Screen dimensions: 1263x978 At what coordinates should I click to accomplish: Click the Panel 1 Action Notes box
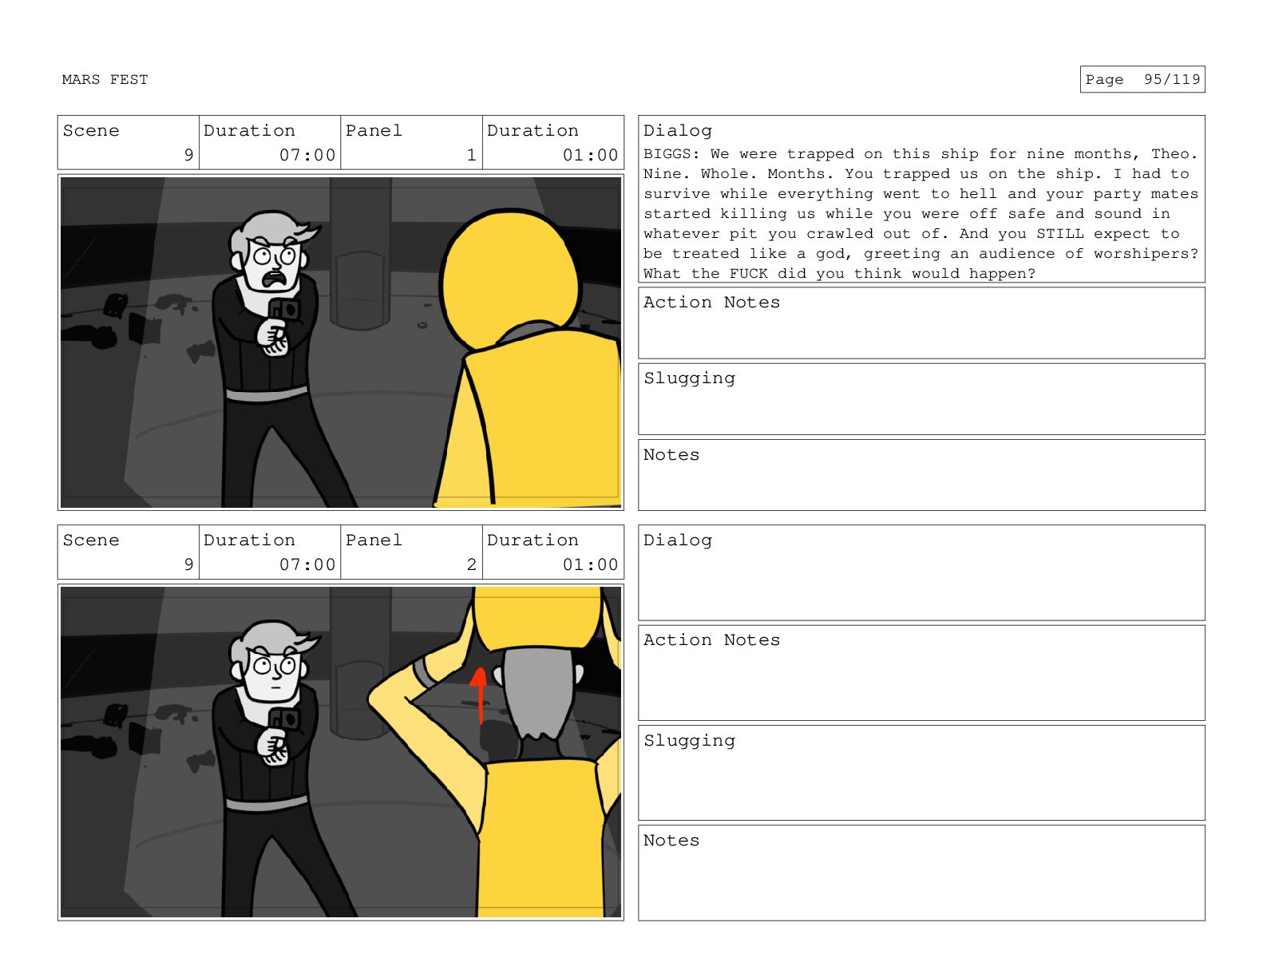click(x=921, y=323)
